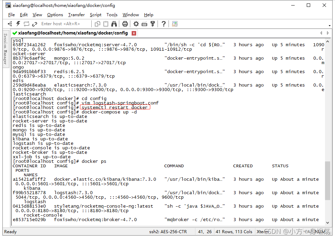Viewport: 335px width, 238px height.
Task: Click image name redis:6.2.5
Action: (x=69, y=72)
